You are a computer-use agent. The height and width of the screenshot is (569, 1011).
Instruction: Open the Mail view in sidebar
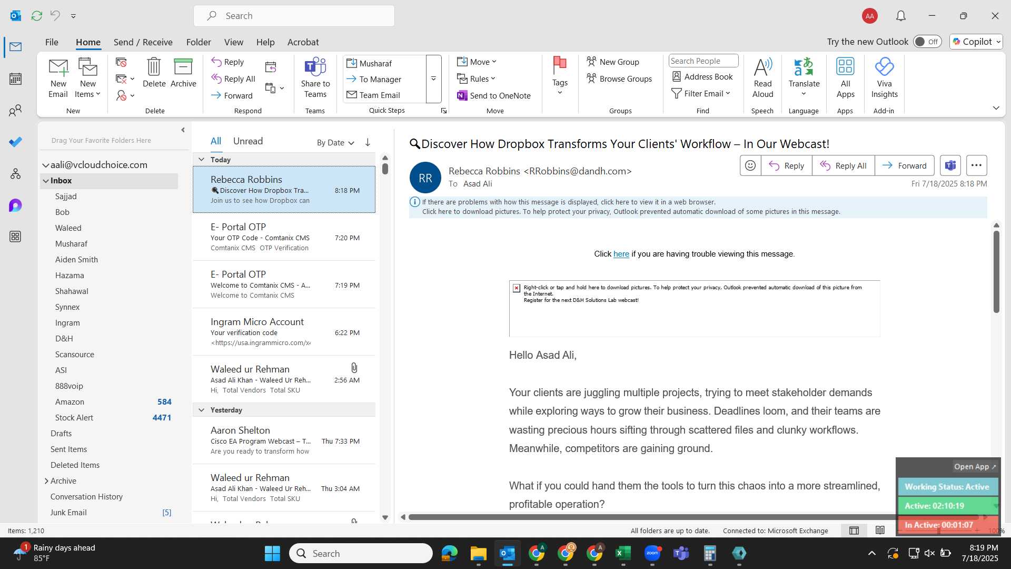pos(15,47)
